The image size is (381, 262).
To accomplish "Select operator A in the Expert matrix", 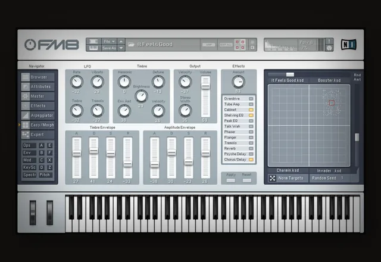I will [42, 145].
